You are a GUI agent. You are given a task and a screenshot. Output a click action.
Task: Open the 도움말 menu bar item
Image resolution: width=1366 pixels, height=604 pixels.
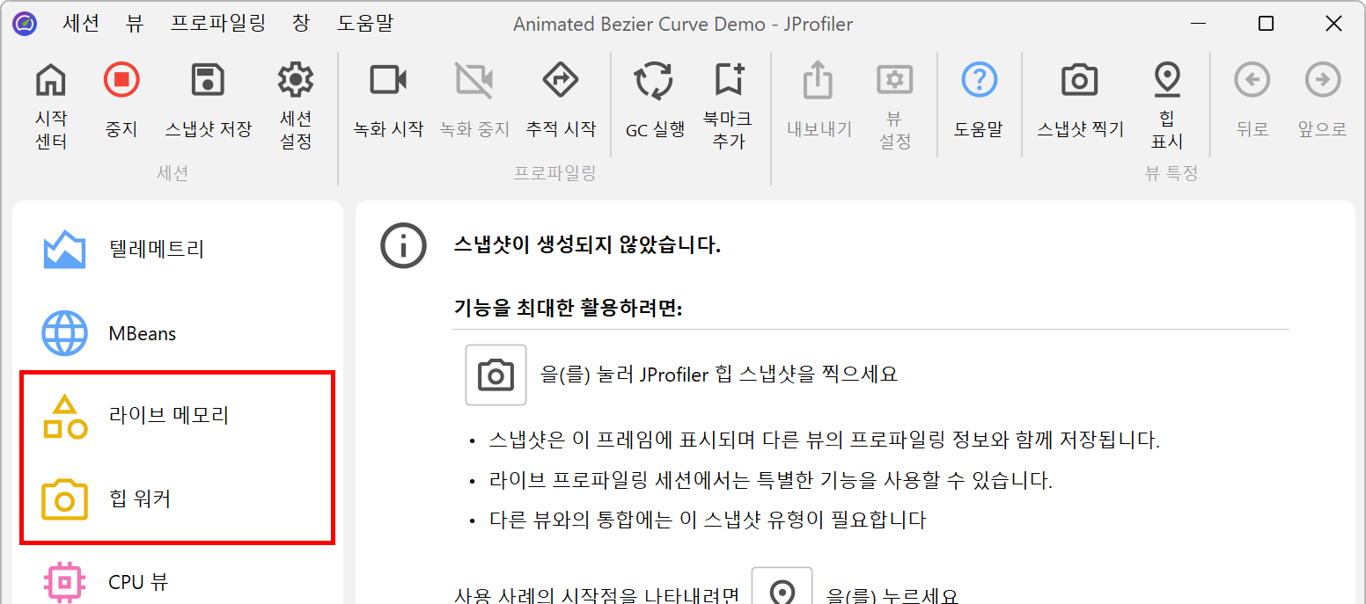coord(365,24)
